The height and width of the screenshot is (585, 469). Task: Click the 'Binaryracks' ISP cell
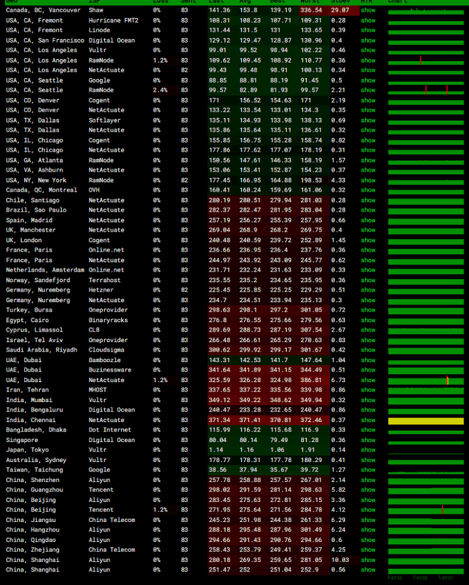coord(108,320)
